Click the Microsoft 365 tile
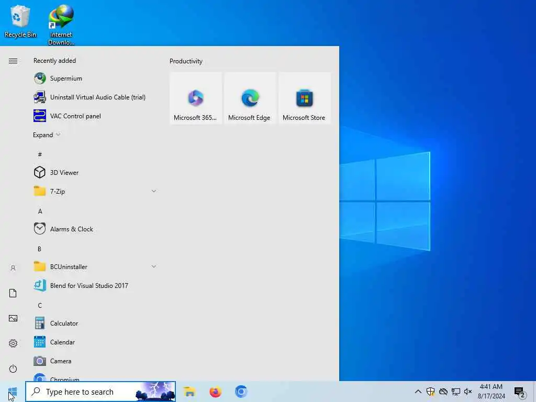 (196, 98)
